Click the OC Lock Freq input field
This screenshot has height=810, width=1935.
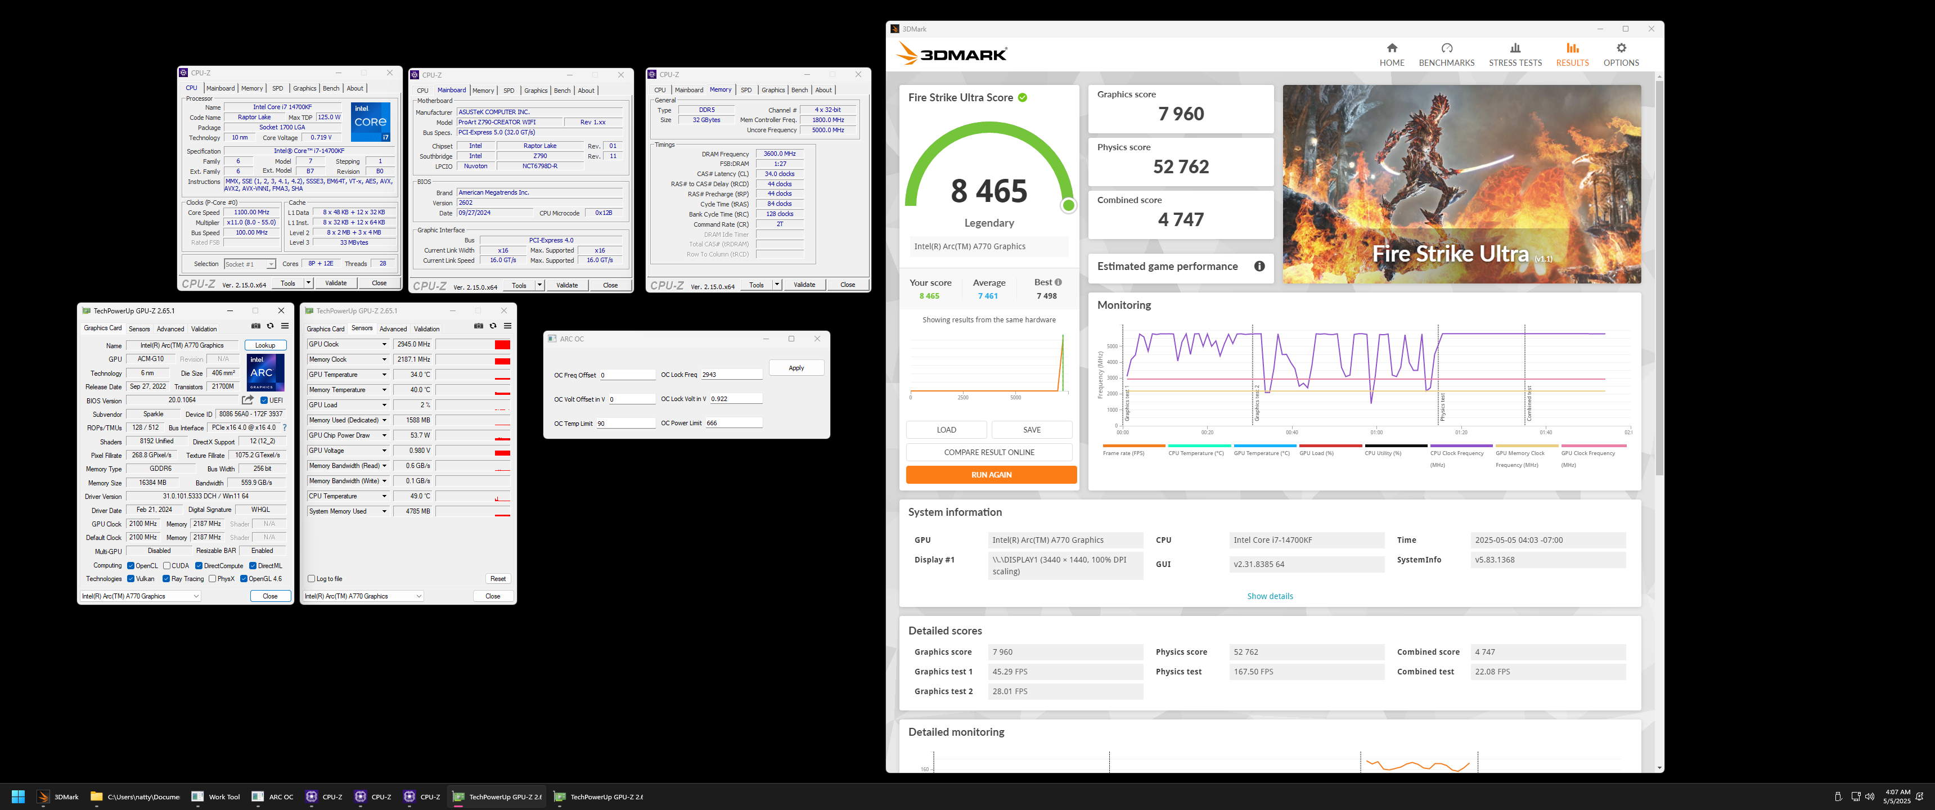click(x=732, y=374)
